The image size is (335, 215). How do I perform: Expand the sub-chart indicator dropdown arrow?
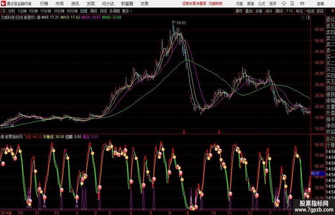2,137
